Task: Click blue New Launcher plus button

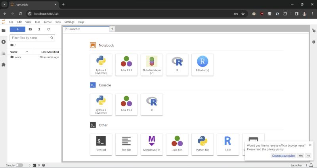Action: click(17, 29)
